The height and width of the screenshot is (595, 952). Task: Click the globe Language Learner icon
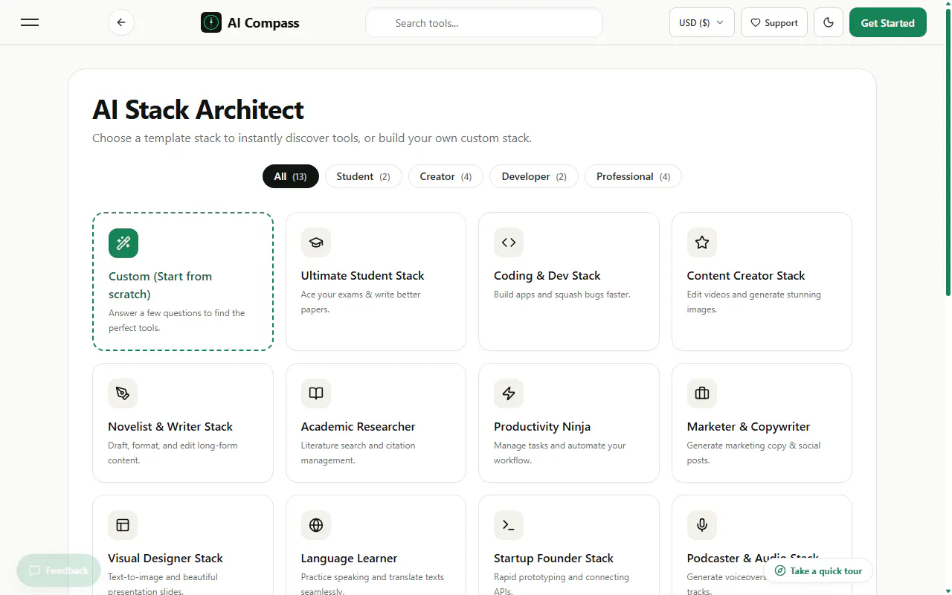click(316, 525)
